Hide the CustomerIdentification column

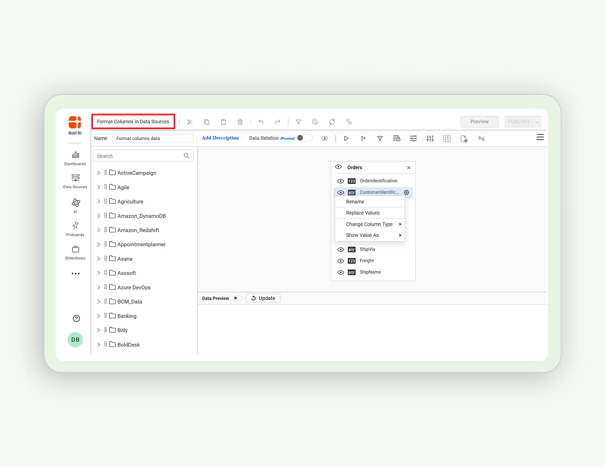click(341, 193)
